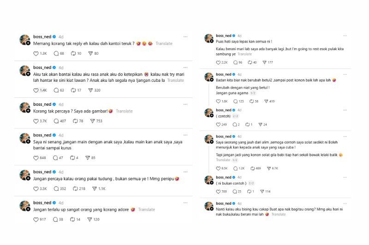Like the post with 1.3K likes
This screenshot has width=369, height=245.
37,54
